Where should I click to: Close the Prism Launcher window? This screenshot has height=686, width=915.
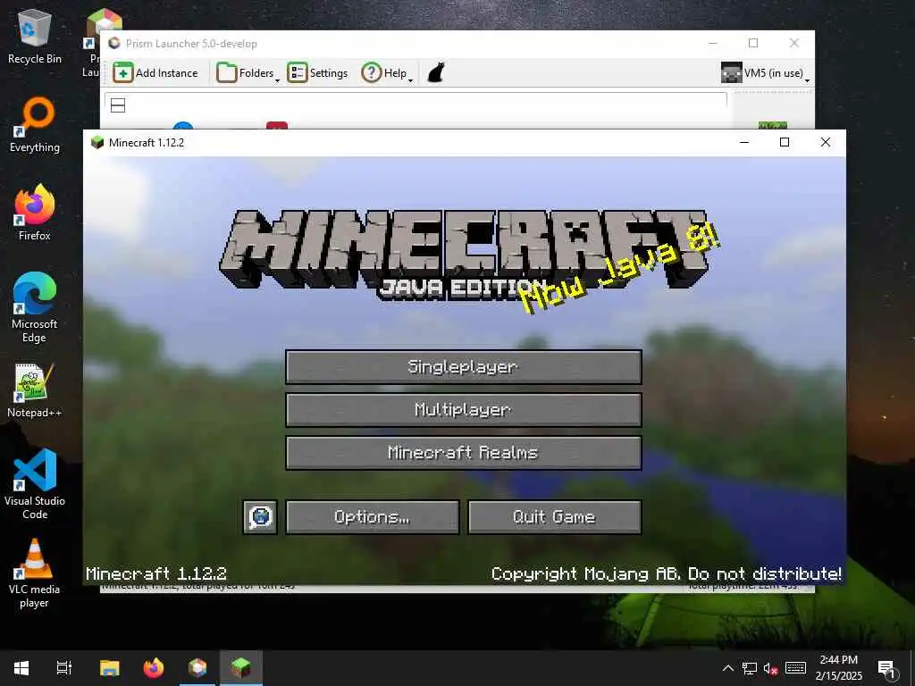794,43
